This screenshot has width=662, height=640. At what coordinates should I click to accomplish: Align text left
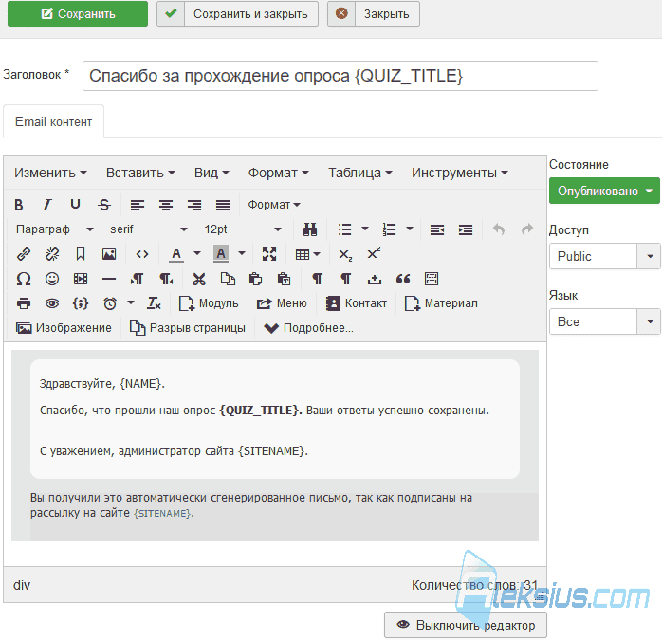click(138, 205)
